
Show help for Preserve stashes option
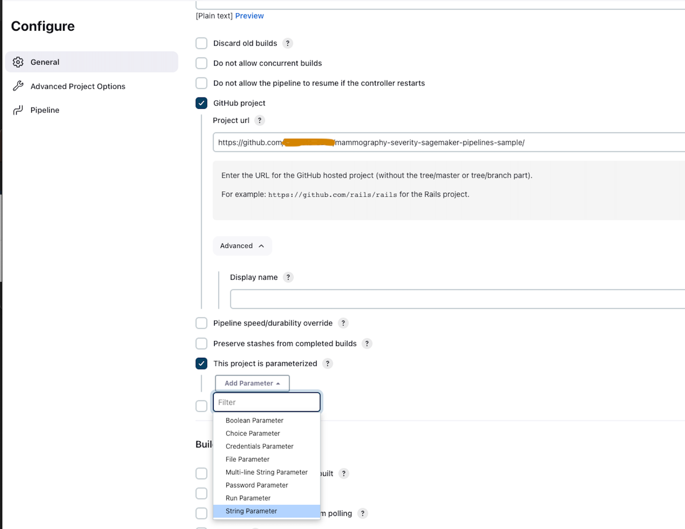(x=367, y=343)
